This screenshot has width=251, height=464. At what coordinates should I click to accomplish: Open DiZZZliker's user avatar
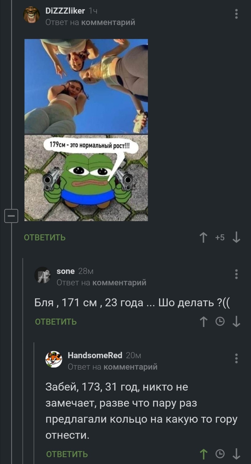click(x=32, y=15)
